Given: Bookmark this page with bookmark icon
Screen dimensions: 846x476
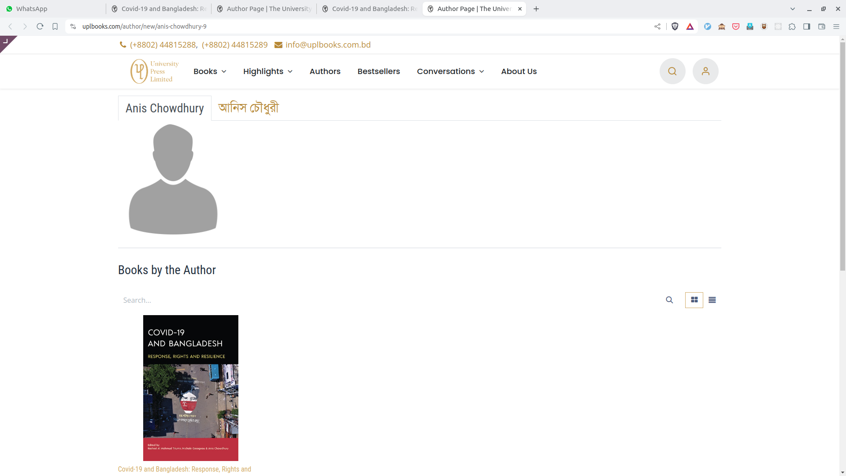Looking at the screenshot, I should 55,26.
